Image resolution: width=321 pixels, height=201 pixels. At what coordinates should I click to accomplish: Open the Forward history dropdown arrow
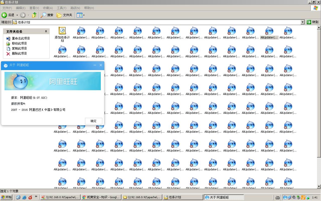coord(28,15)
